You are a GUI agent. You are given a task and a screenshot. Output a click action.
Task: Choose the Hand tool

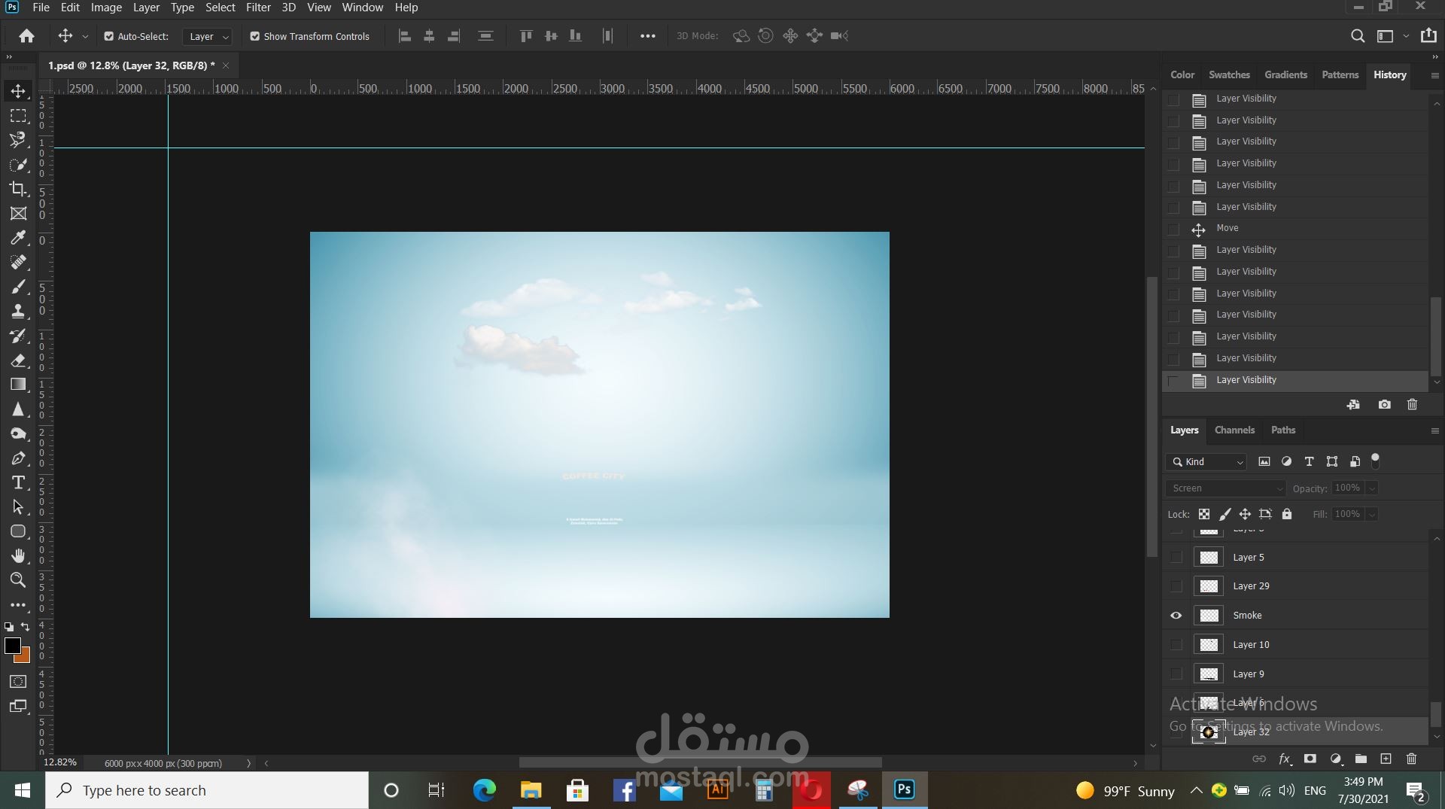coord(18,556)
